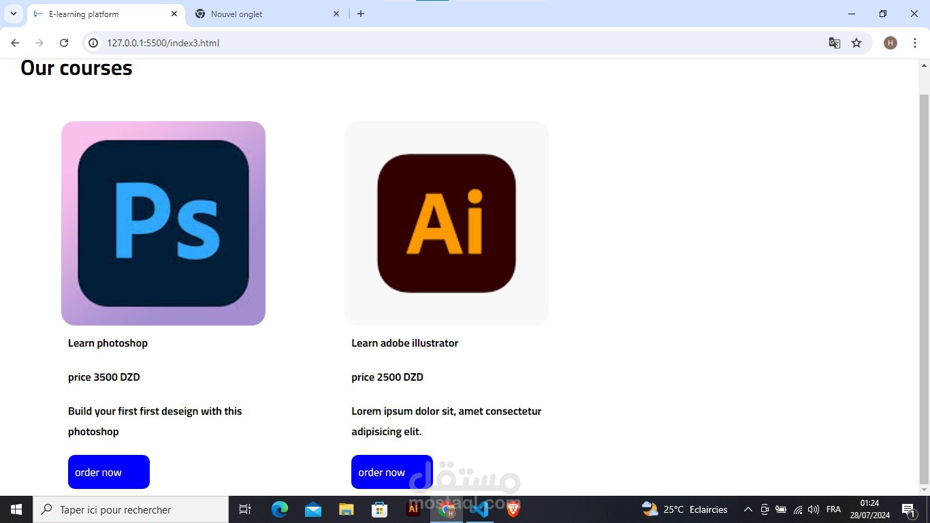Click the Lorem ipsum course description

point(447,422)
